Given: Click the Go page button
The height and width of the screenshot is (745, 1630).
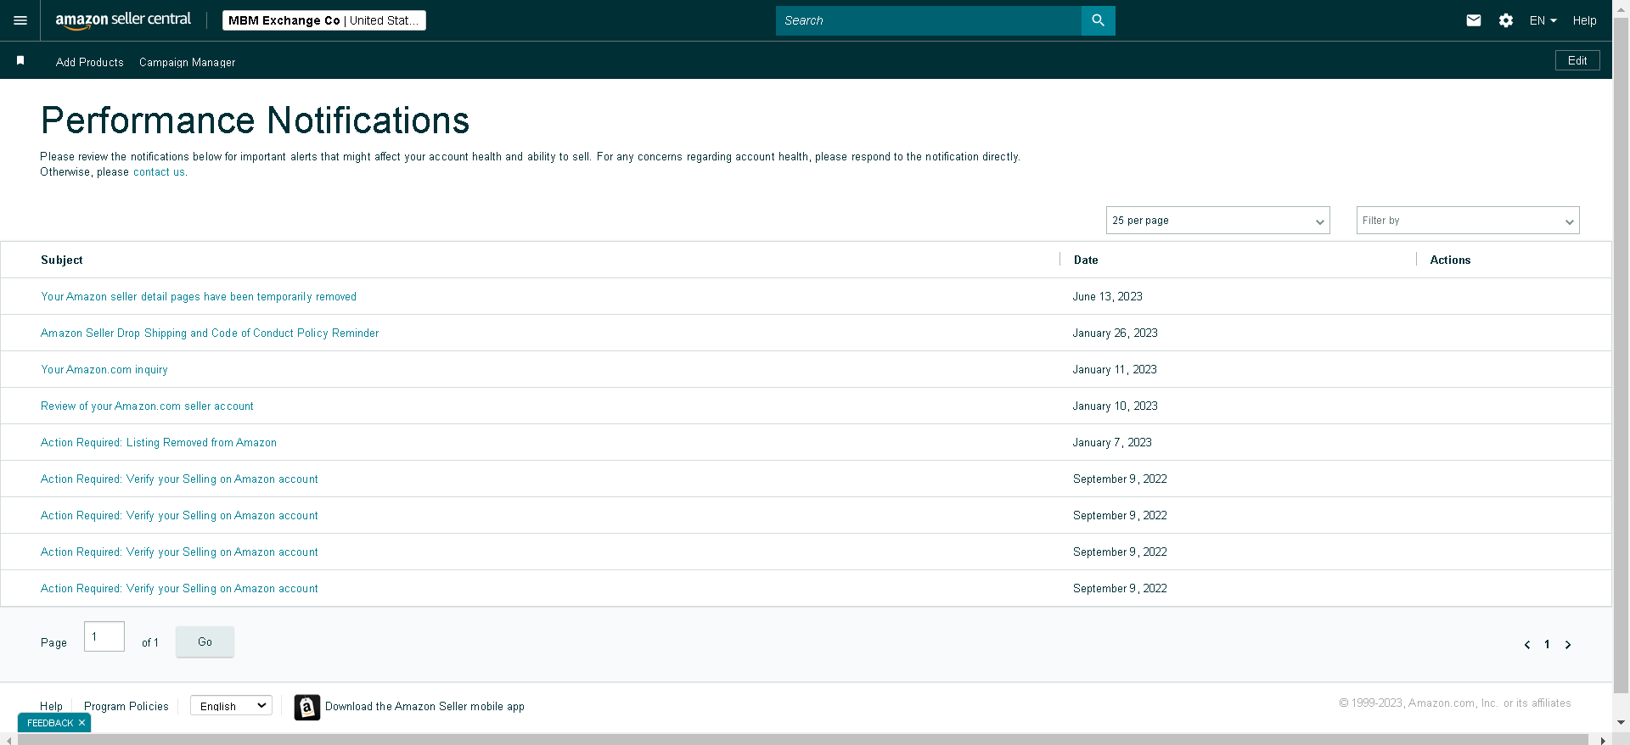Looking at the screenshot, I should click(205, 641).
